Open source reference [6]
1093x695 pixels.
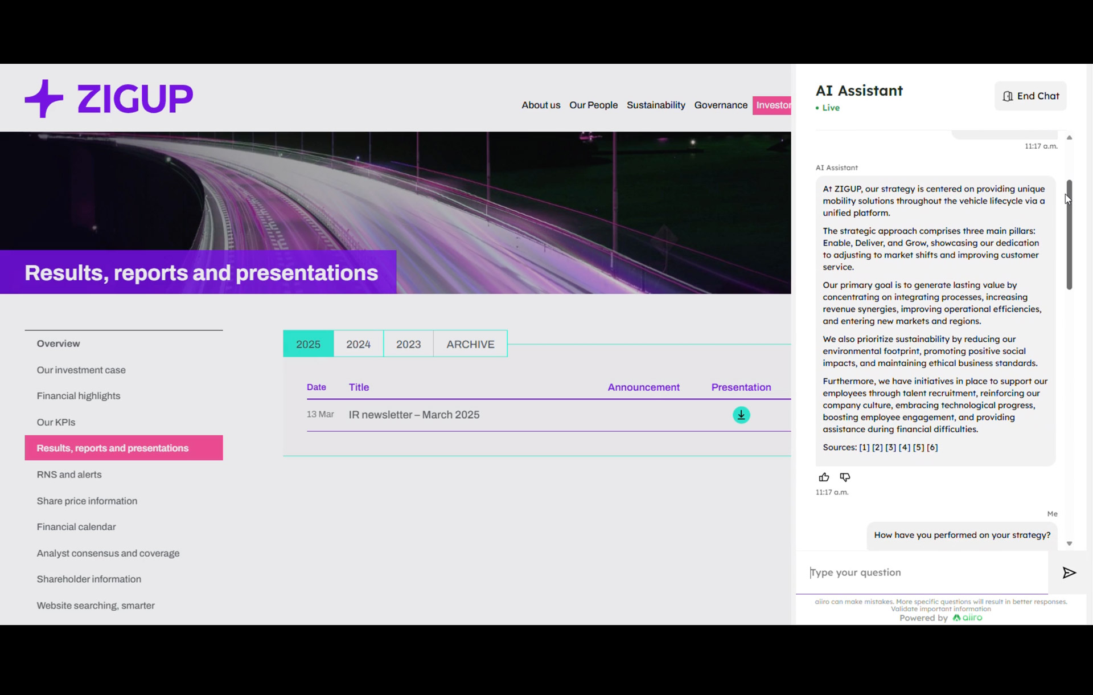point(932,447)
